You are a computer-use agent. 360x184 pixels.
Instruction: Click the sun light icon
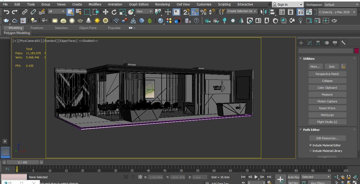point(97,21)
